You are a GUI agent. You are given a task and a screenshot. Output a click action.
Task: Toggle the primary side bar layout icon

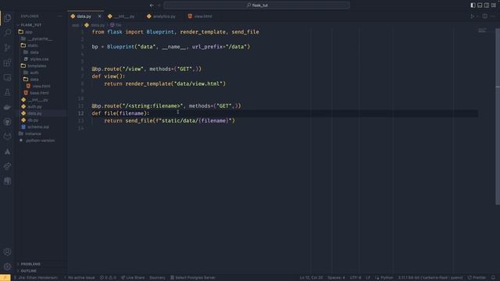473,5
